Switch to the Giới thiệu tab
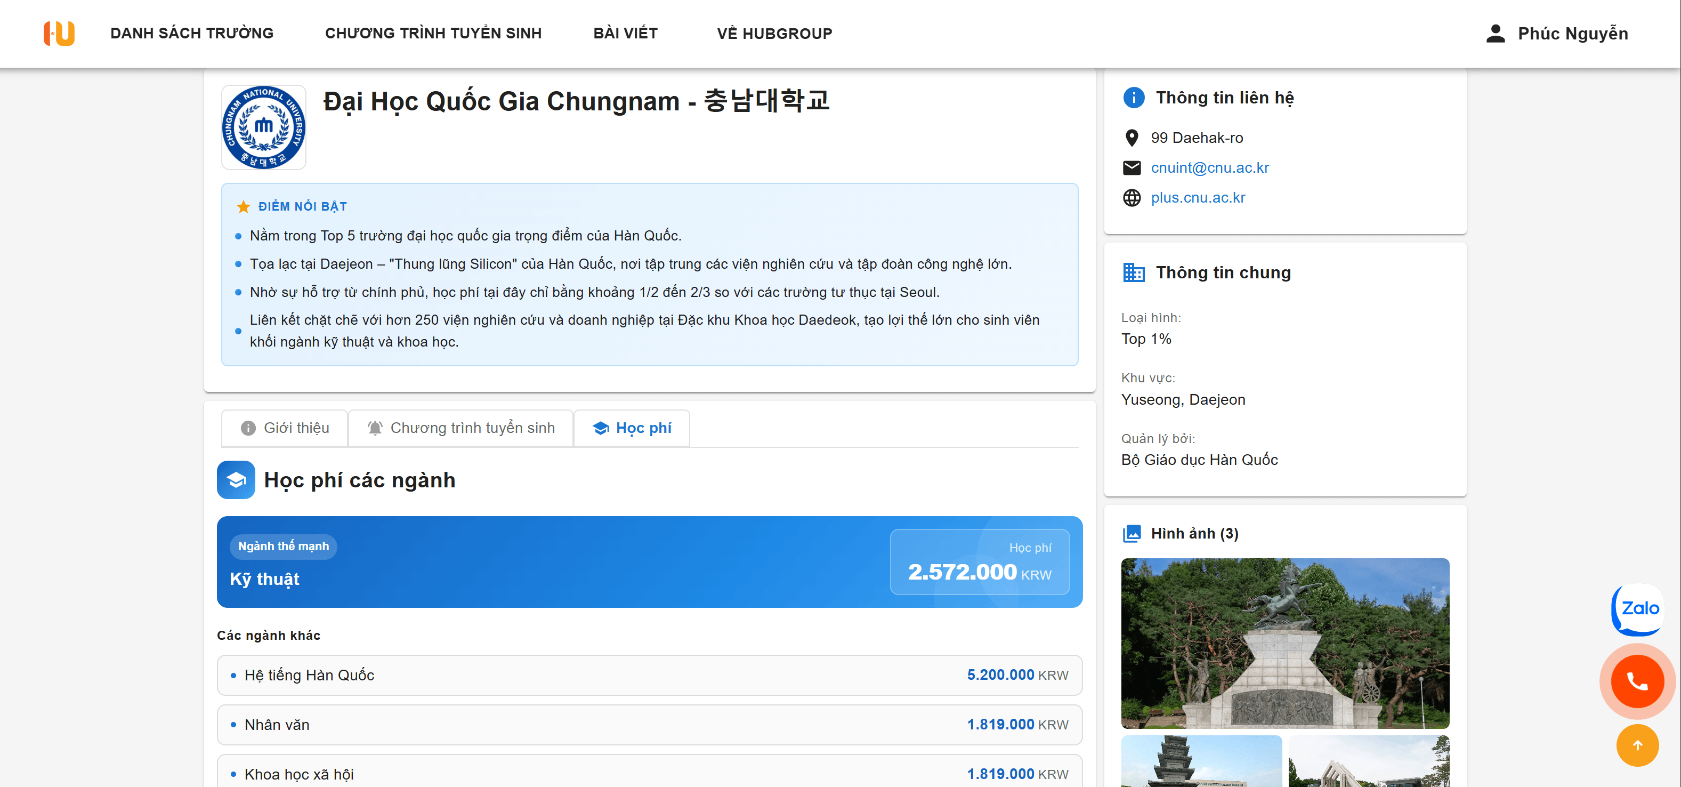 coord(285,428)
